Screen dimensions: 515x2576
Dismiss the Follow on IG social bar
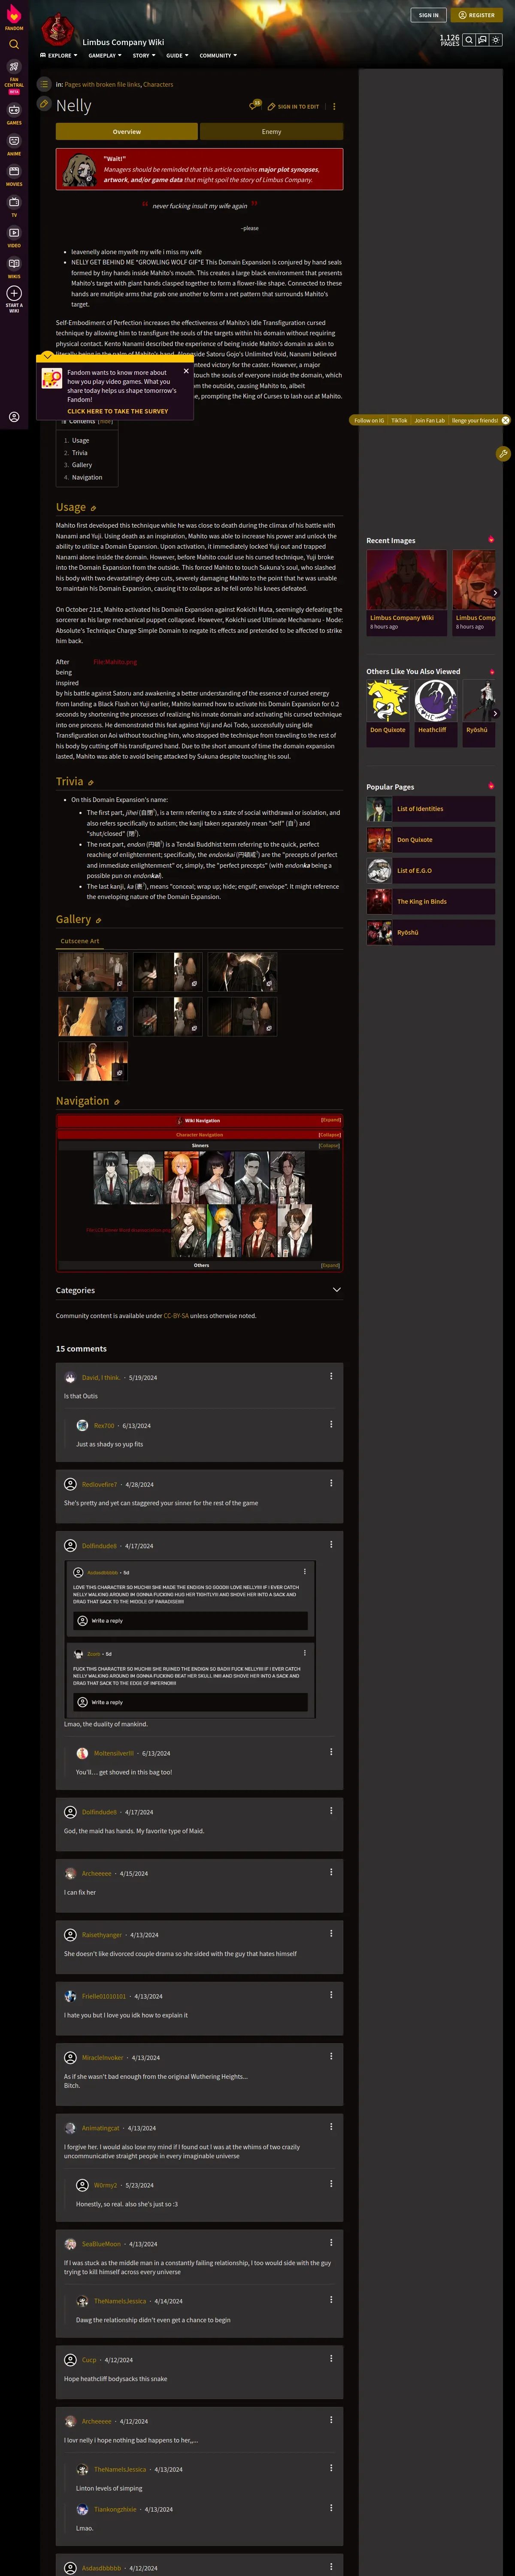click(505, 420)
